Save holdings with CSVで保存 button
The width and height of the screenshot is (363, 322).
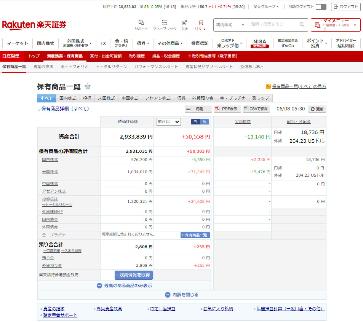pyautogui.click(x=256, y=109)
